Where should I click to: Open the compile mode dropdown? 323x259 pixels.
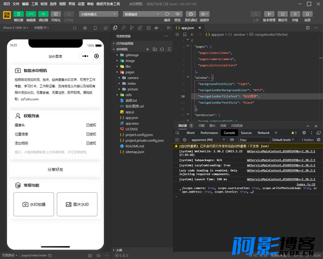[142, 14]
